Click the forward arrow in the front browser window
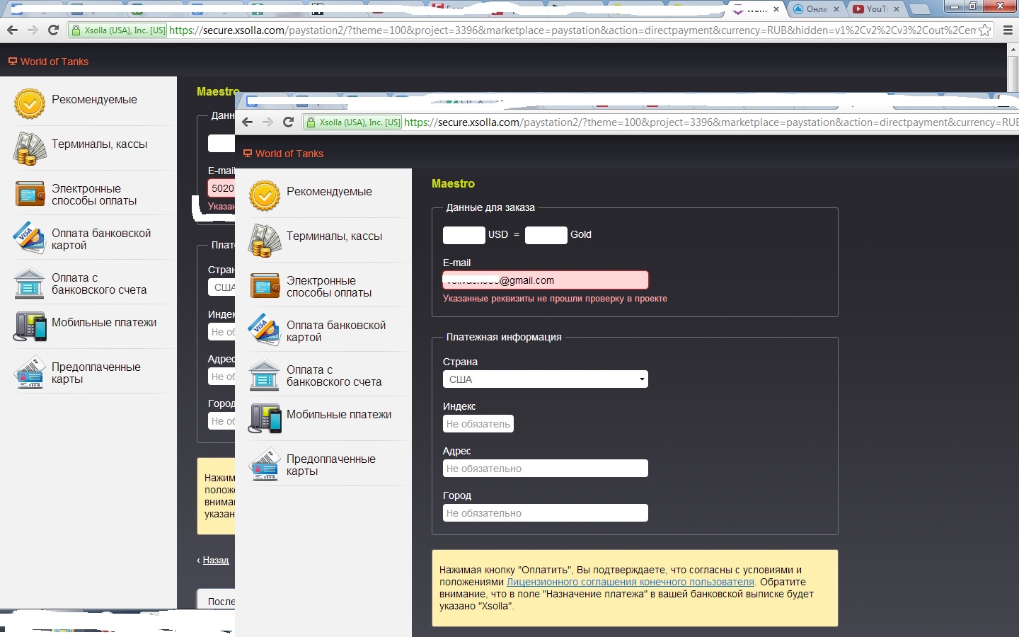 coord(267,122)
